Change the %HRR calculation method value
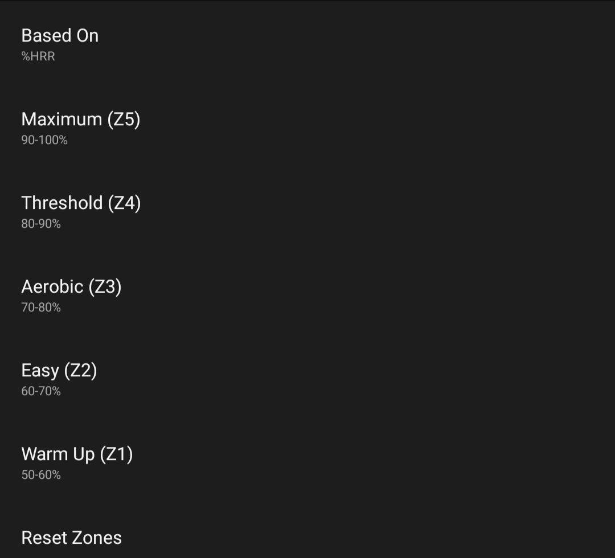The height and width of the screenshot is (558, 615). click(38, 56)
